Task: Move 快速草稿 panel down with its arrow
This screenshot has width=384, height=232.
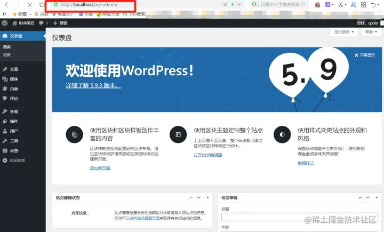Action: pyautogui.click(x=367, y=197)
